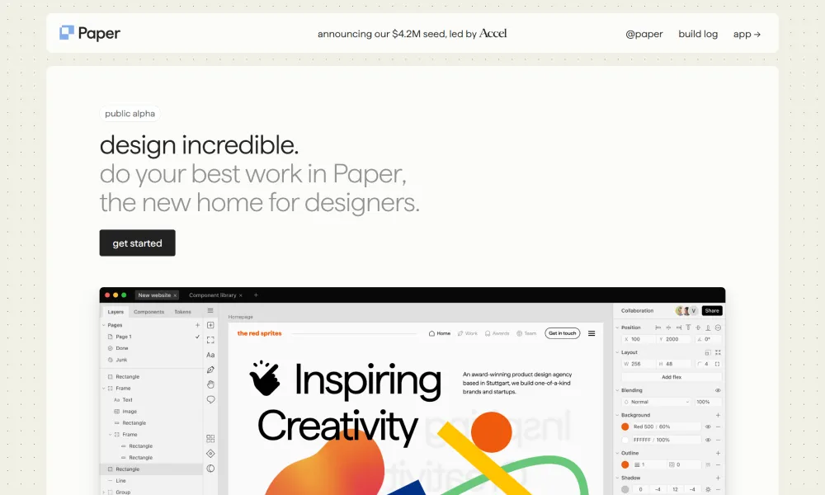Viewport: 825px width, 495px height.
Task: Select the Pen tool in the toolbar
Action: 210,368
